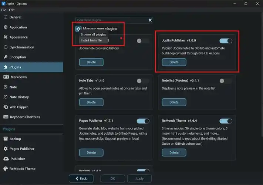Open the Edit menu
The height and width of the screenshot is (185, 263).
click(x=12, y=10)
